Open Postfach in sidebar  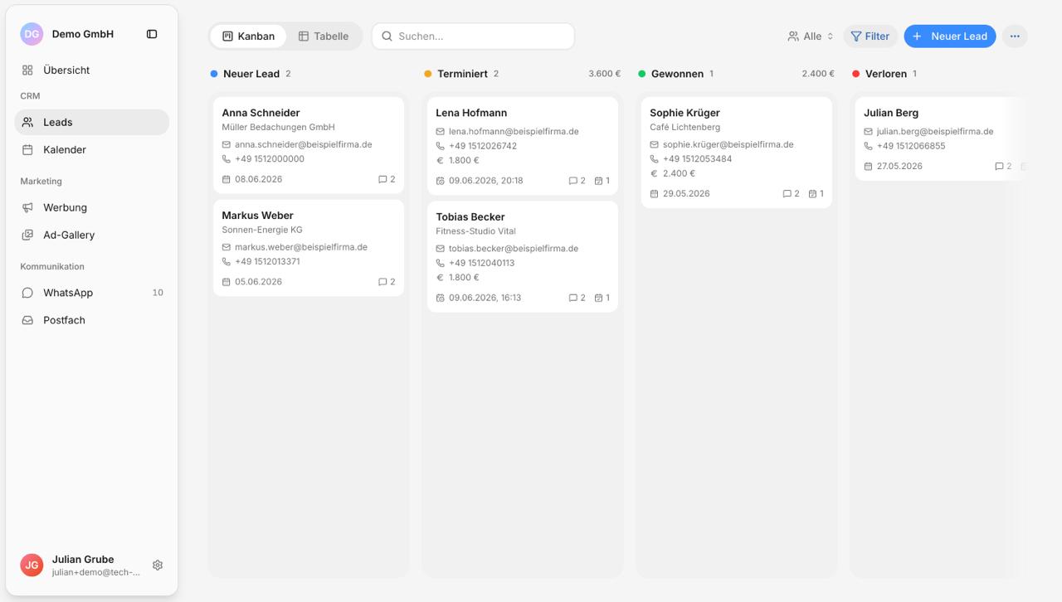[x=91, y=320]
